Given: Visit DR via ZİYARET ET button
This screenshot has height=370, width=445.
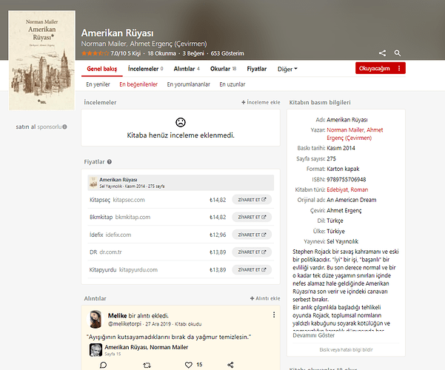Looking at the screenshot, I should click(x=252, y=252).
